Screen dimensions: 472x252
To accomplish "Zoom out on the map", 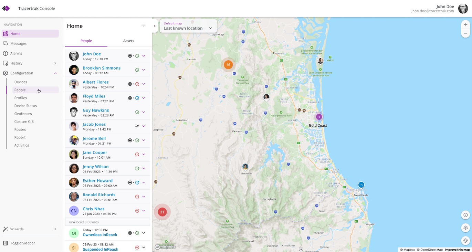I will [465, 33].
